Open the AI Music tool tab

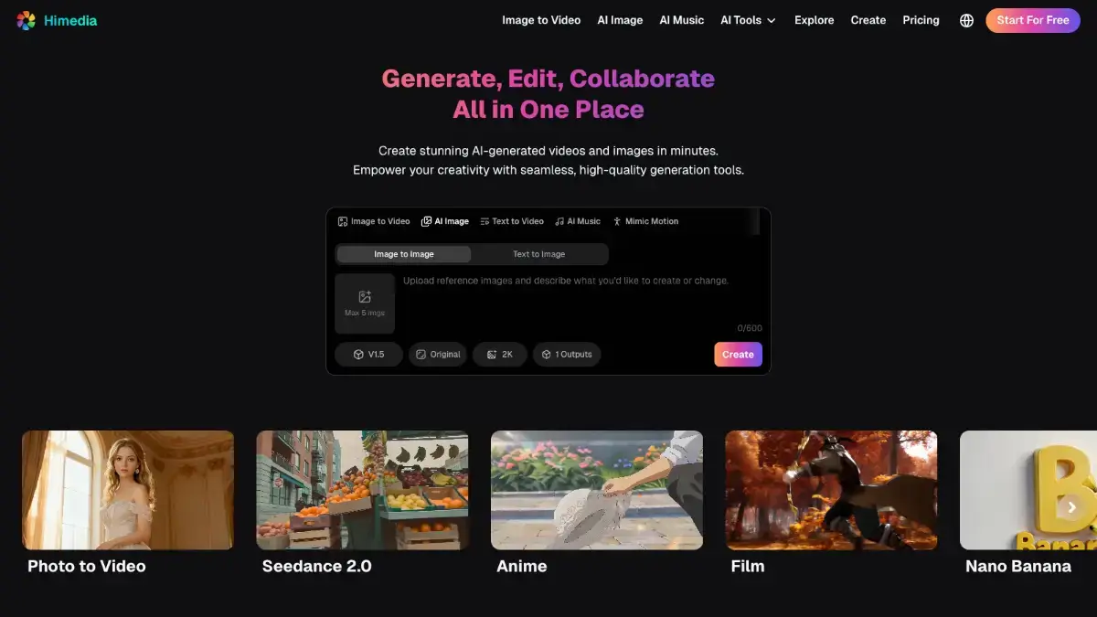pyautogui.click(x=578, y=221)
